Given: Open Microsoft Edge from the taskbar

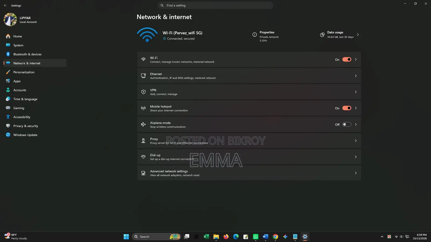Looking at the screenshot, I should 236,237.
